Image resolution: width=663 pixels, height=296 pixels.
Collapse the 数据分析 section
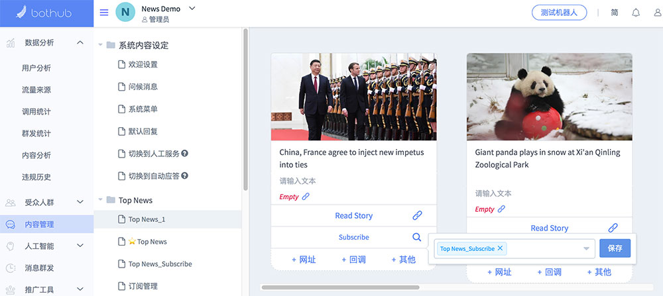tap(80, 42)
